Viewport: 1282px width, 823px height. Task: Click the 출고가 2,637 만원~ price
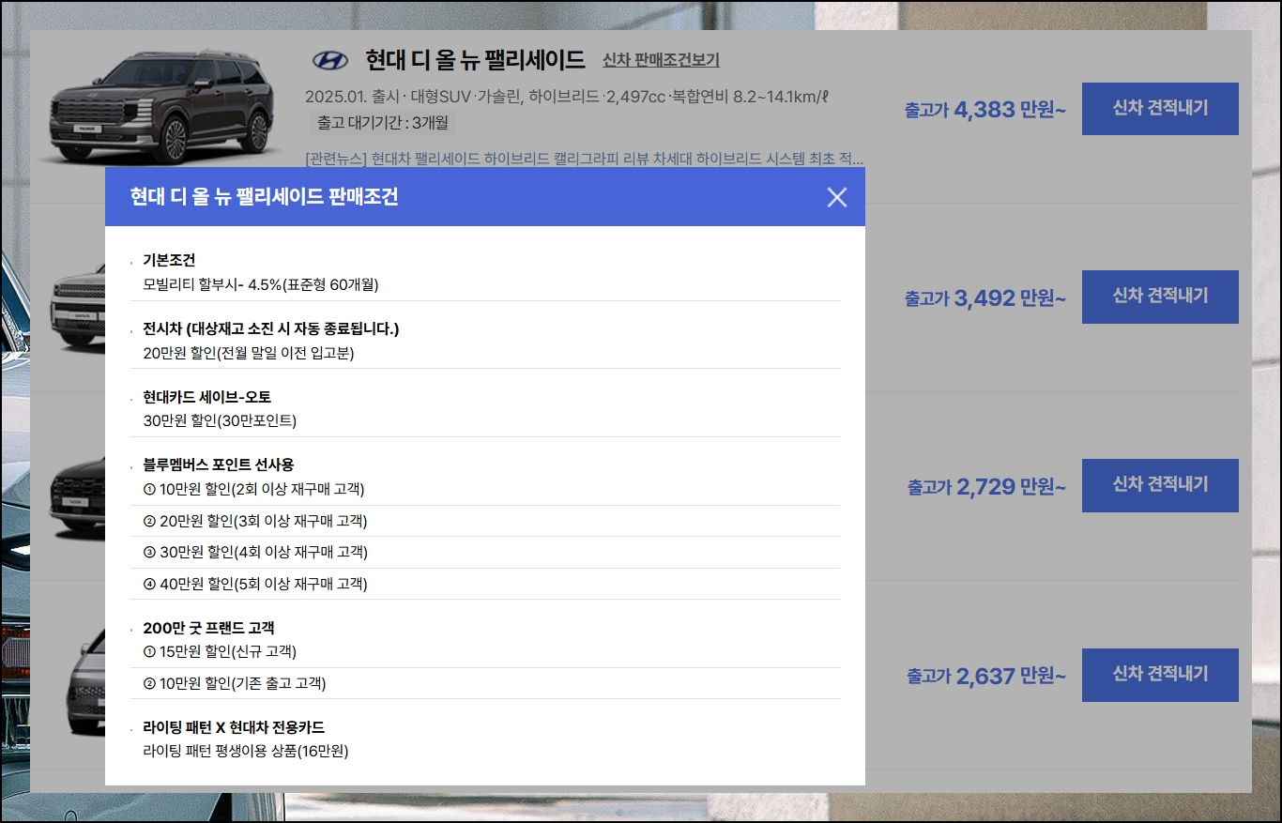tap(986, 676)
